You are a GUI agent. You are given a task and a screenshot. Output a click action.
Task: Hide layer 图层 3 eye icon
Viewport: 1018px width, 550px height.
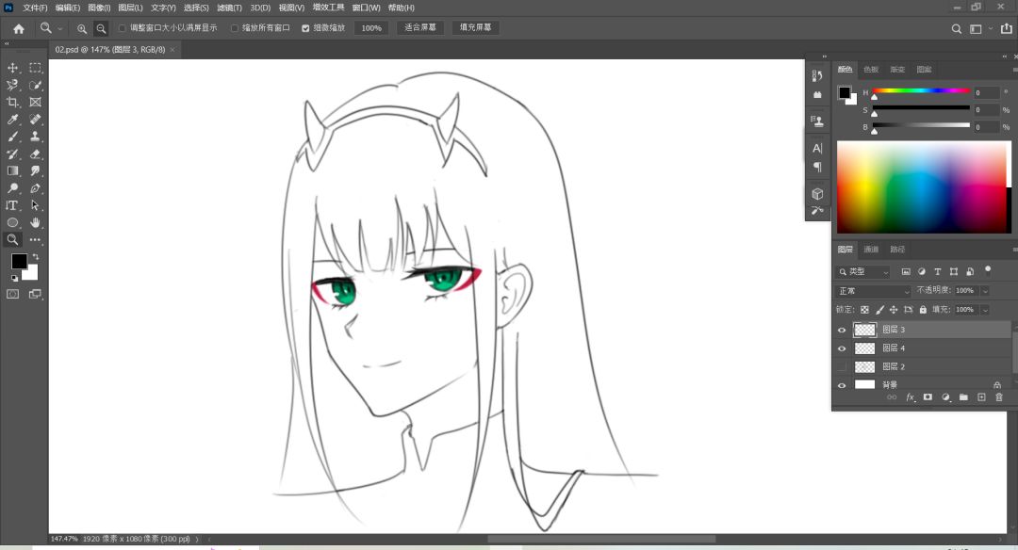(842, 330)
